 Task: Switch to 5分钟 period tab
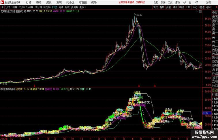click(22, 7)
